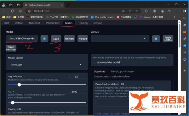Open read aloud icon in address bar
This screenshot has height=116, width=189.
tap(130, 11)
